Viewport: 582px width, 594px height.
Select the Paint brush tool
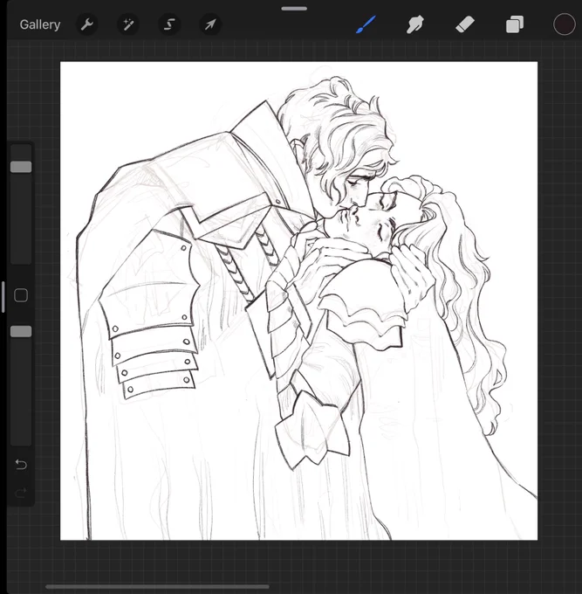tap(366, 24)
